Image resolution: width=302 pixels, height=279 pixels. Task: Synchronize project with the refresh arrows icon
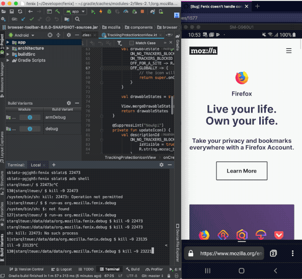(x=20, y=12)
